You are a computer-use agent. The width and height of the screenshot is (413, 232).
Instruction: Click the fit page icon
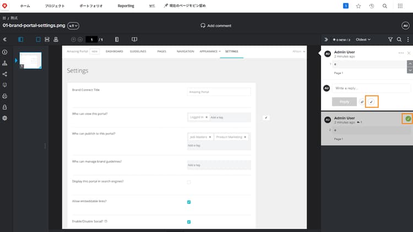pyautogui.click(x=117, y=40)
